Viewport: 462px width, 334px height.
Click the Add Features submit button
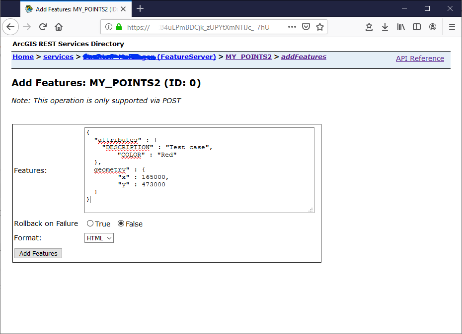coord(38,253)
